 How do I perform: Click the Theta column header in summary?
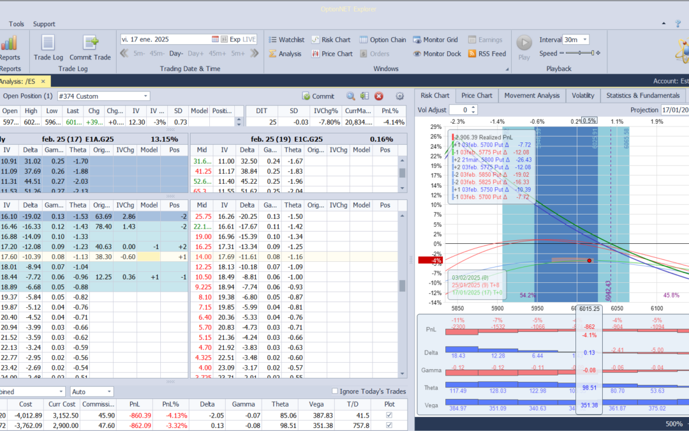(280, 404)
